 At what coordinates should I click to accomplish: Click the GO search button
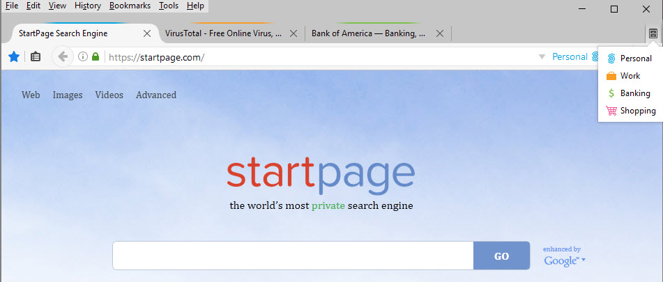(501, 256)
